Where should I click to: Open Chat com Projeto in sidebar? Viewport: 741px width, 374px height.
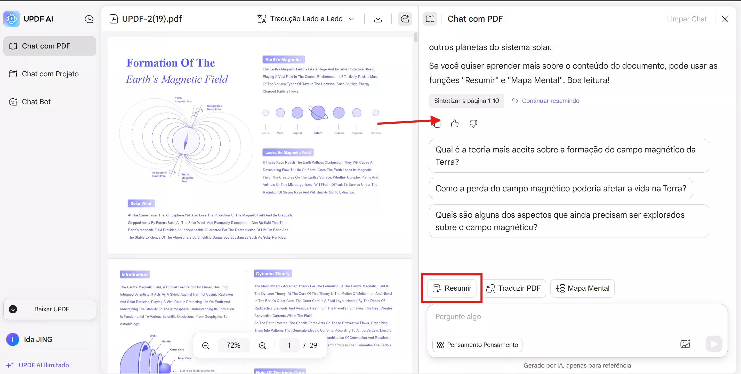pos(50,74)
